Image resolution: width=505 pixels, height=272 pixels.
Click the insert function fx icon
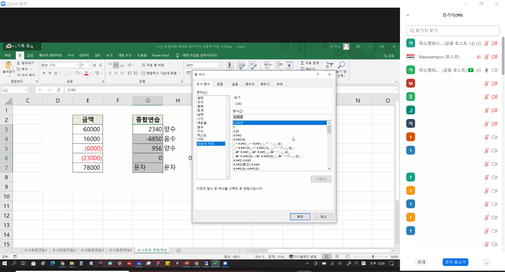point(59,90)
